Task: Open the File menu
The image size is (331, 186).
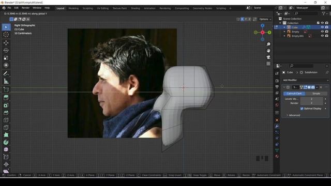Action: [9, 8]
